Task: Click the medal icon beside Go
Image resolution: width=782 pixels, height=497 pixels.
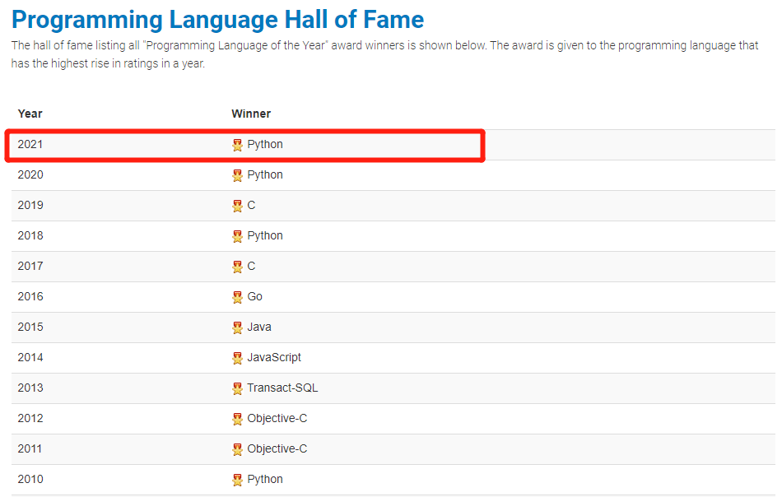Action: [237, 297]
